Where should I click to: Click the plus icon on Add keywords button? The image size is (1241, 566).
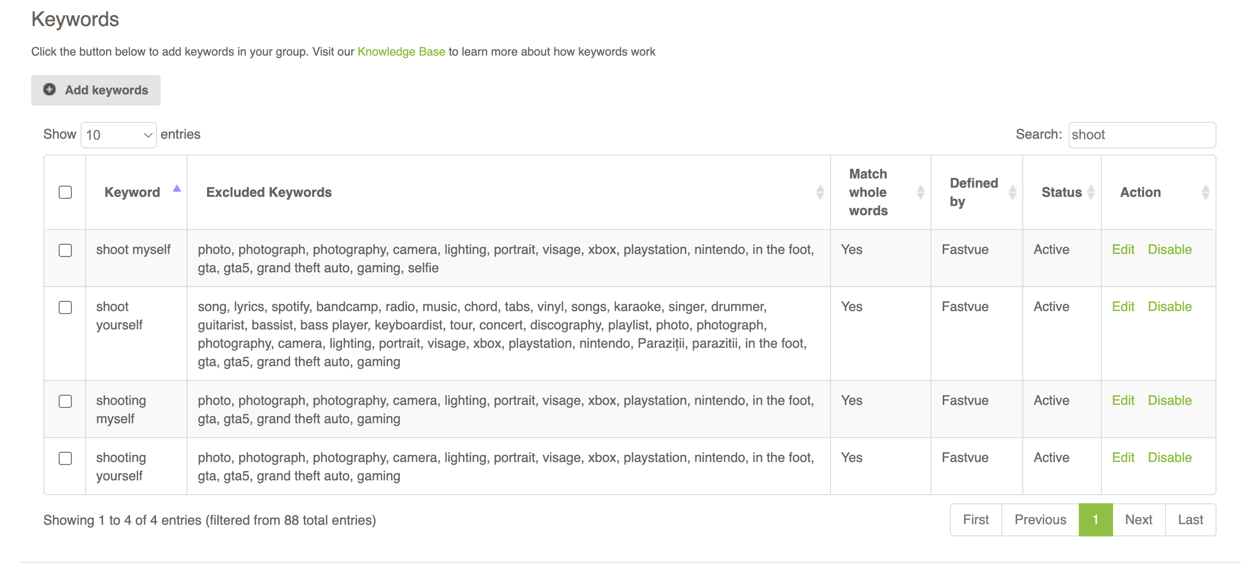[49, 90]
